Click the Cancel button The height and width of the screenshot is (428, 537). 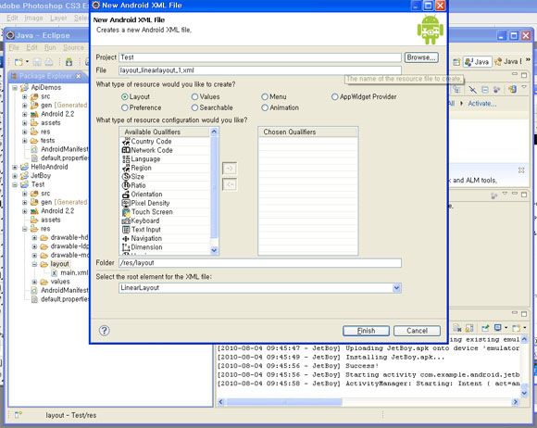pyautogui.click(x=417, y=331)
